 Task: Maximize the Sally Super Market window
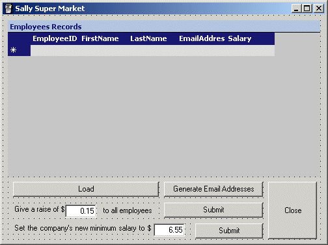(307, 8)
